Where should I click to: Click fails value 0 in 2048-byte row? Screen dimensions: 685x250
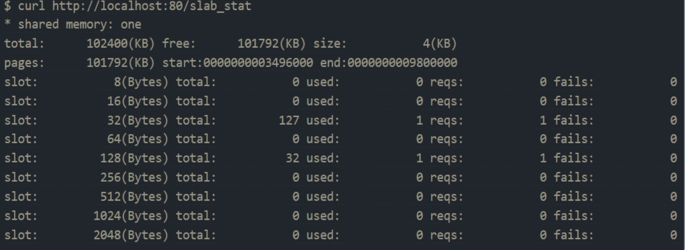(673, 235)
